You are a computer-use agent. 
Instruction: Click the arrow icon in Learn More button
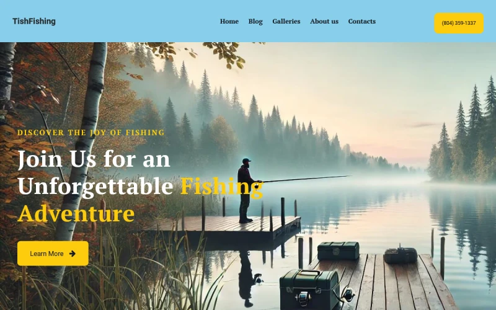pos(73,254)
